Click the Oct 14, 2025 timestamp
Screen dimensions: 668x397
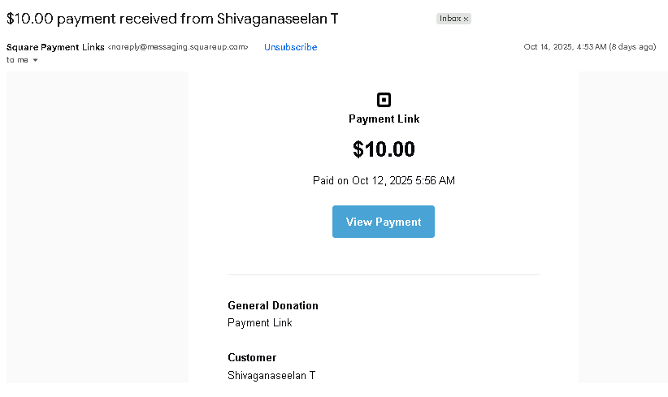click(x=563, y=47)
